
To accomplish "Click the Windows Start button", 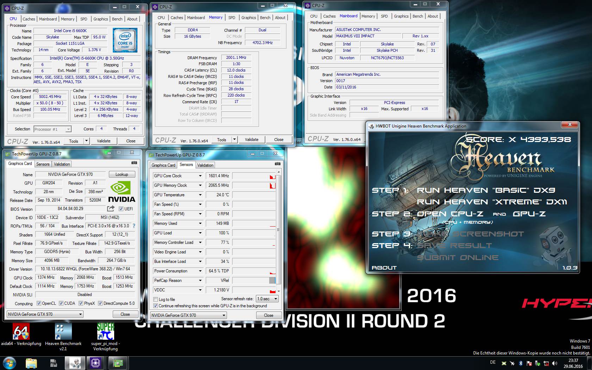I will [10, 363].
